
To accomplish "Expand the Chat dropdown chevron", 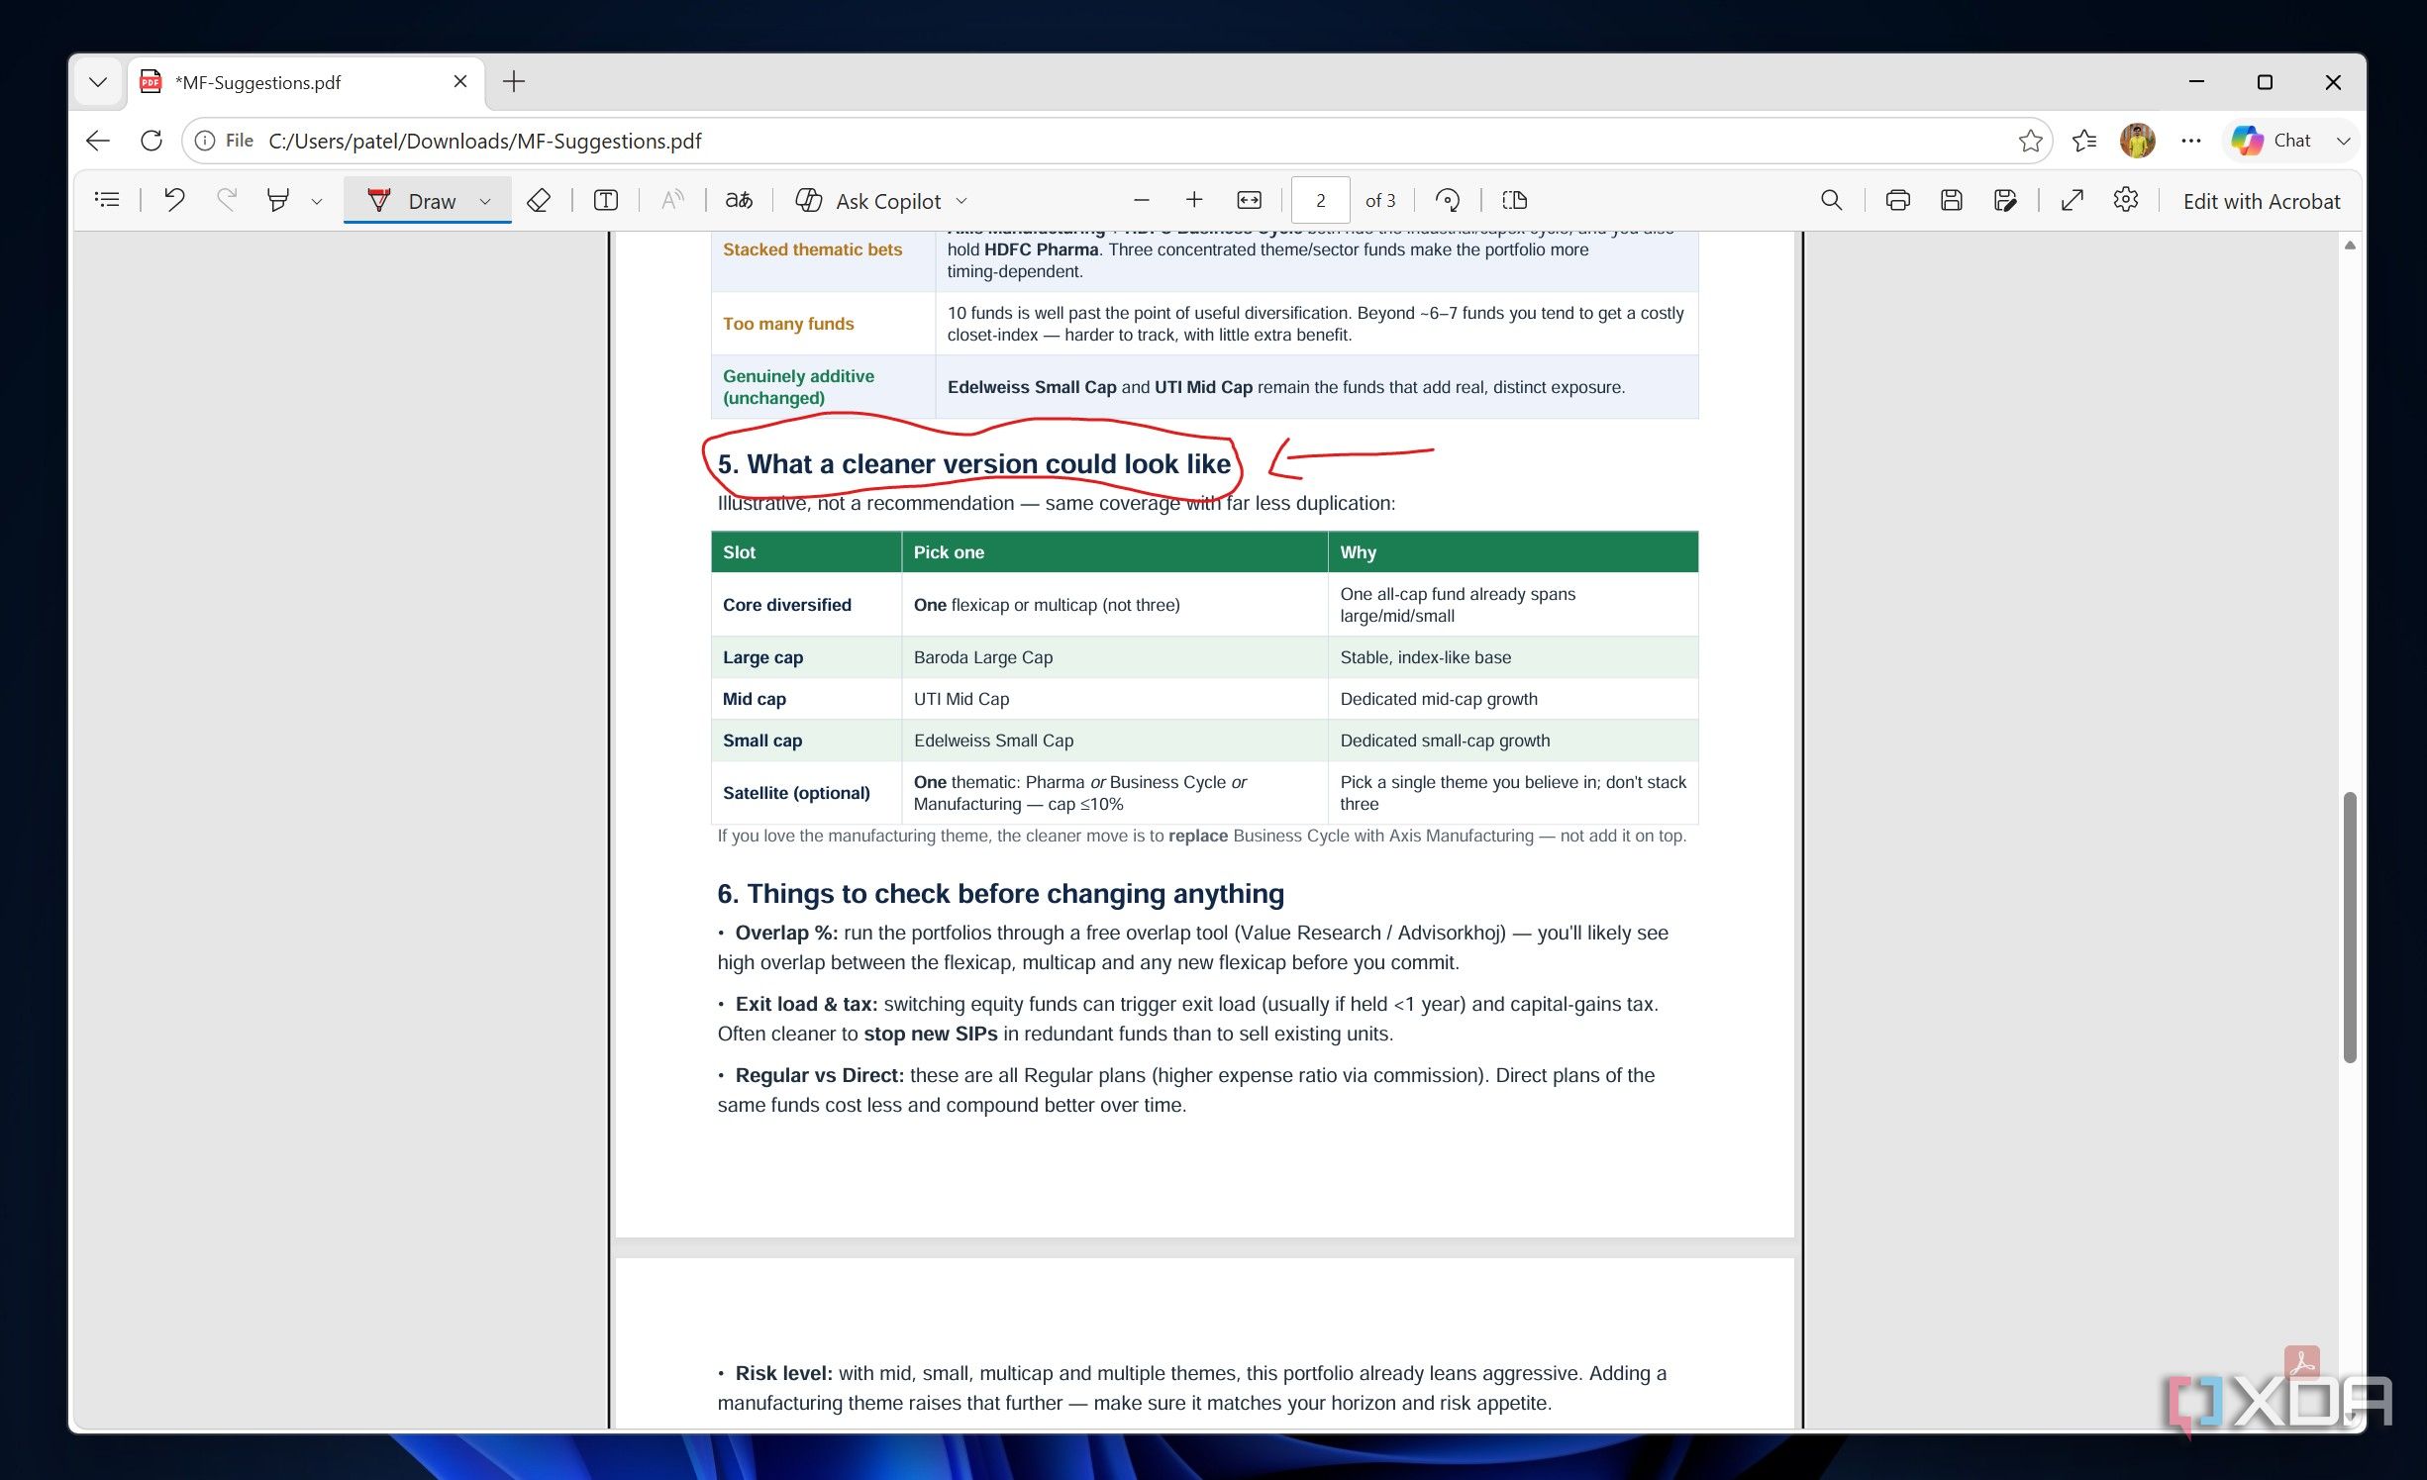I will point(2343,141).
